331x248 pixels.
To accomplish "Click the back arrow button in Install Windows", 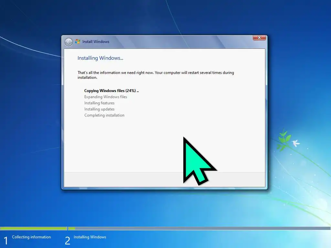I will (69, 42).
